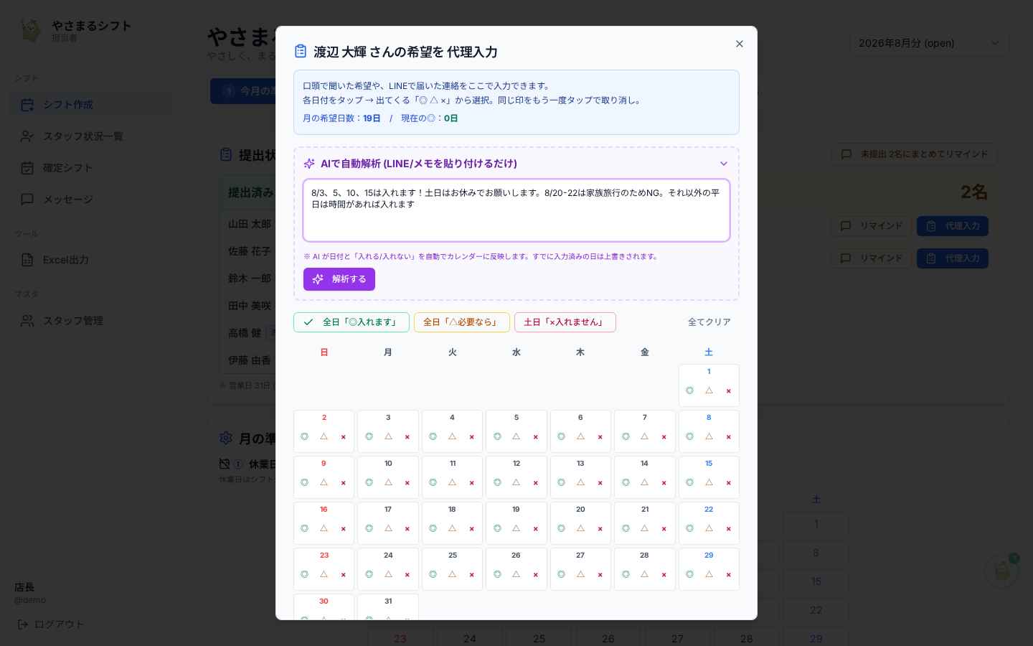1033x646 pixels.
Task: Select △ on day 23
Action: point(324,574)
